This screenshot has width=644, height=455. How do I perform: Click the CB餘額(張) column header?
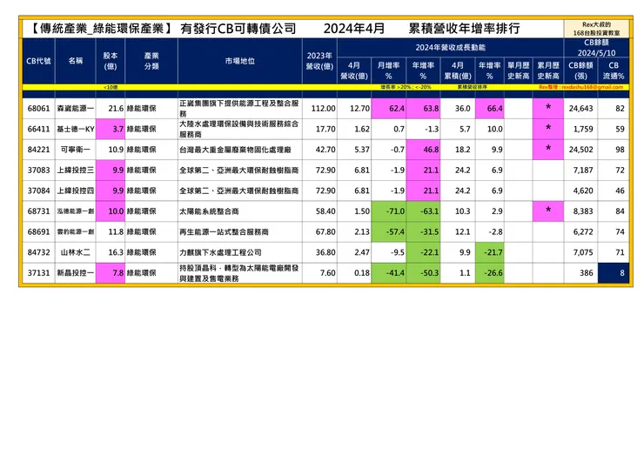pos(580,70)
